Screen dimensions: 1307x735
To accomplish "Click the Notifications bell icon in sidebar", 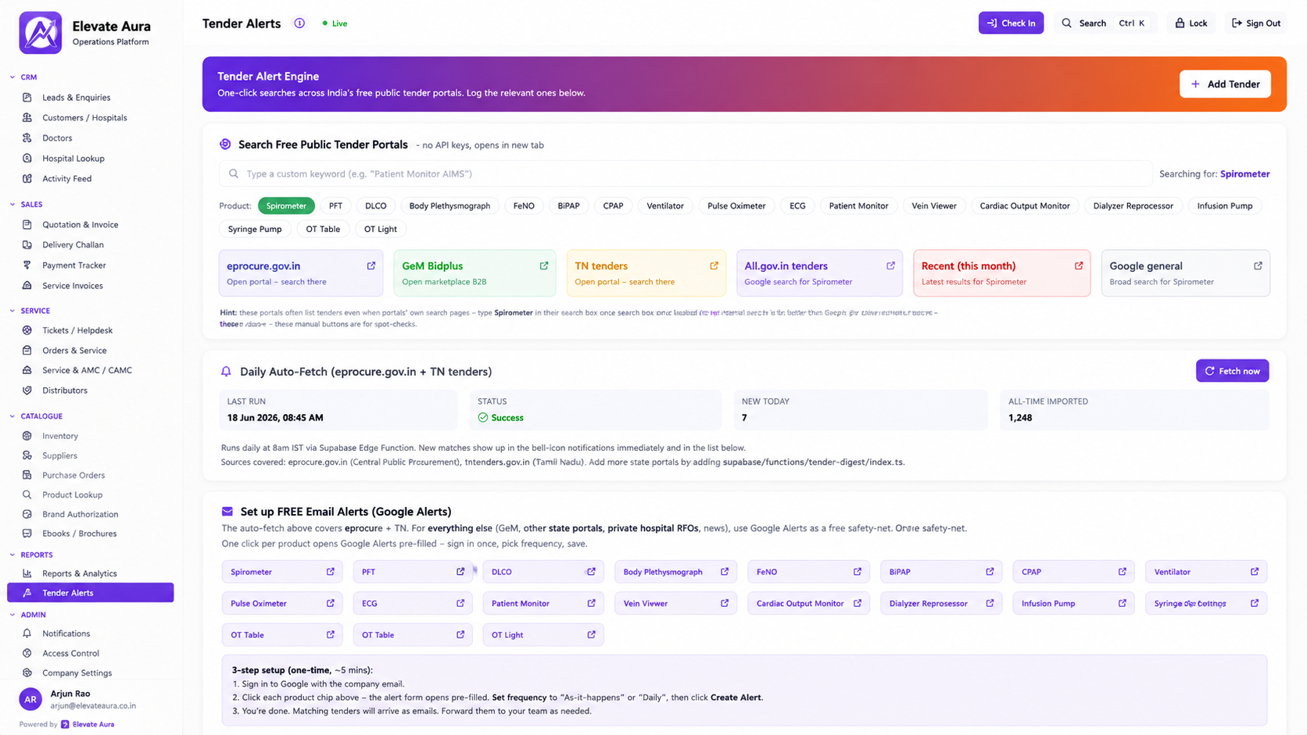I will coord(27,633).
